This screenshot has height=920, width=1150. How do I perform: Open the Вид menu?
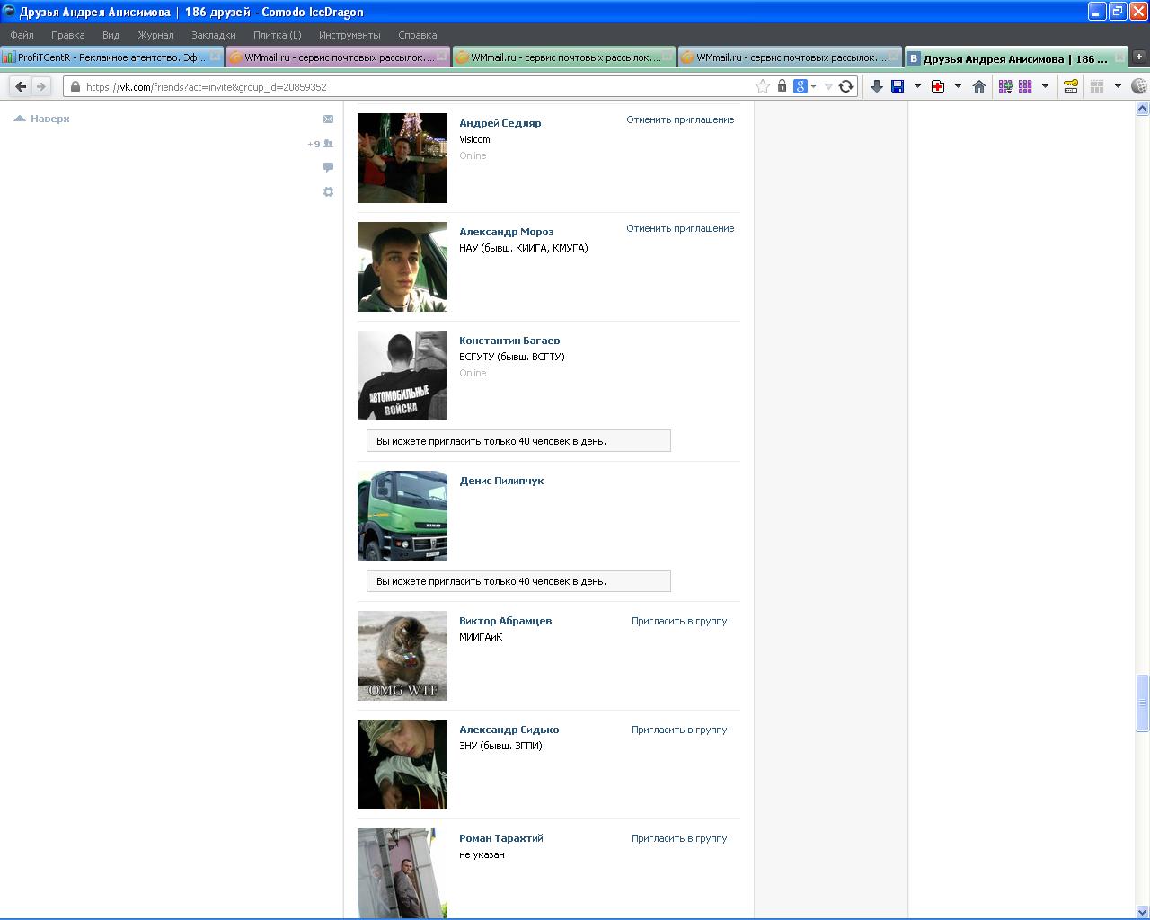(111, 35)
